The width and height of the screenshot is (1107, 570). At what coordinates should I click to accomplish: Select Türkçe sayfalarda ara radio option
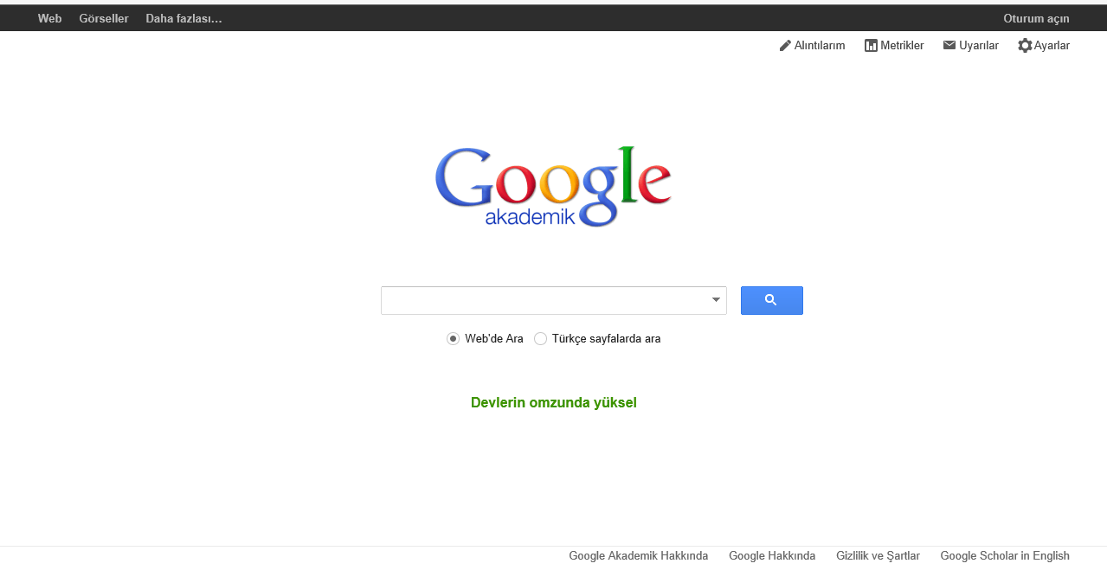coord(540,339)
